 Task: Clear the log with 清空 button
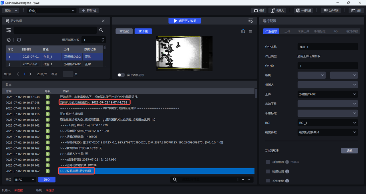tap(47, 179)
